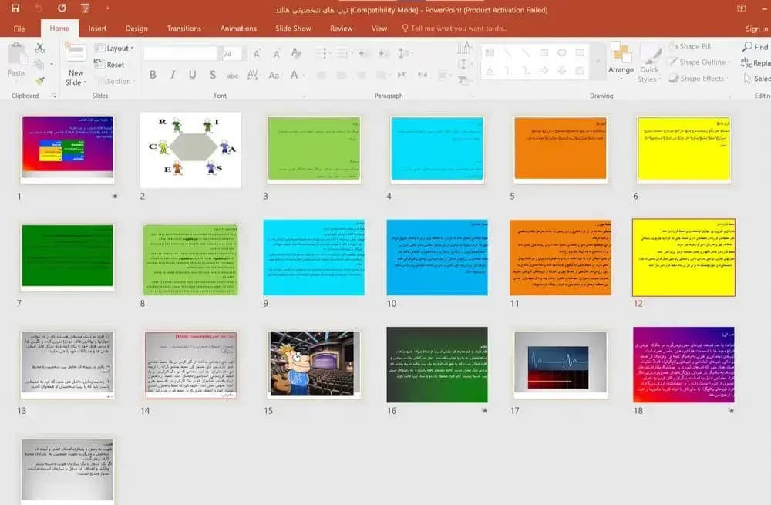Click the Redo arrow icon
Viewport: 771px width, 505px height.
[62, 8]
